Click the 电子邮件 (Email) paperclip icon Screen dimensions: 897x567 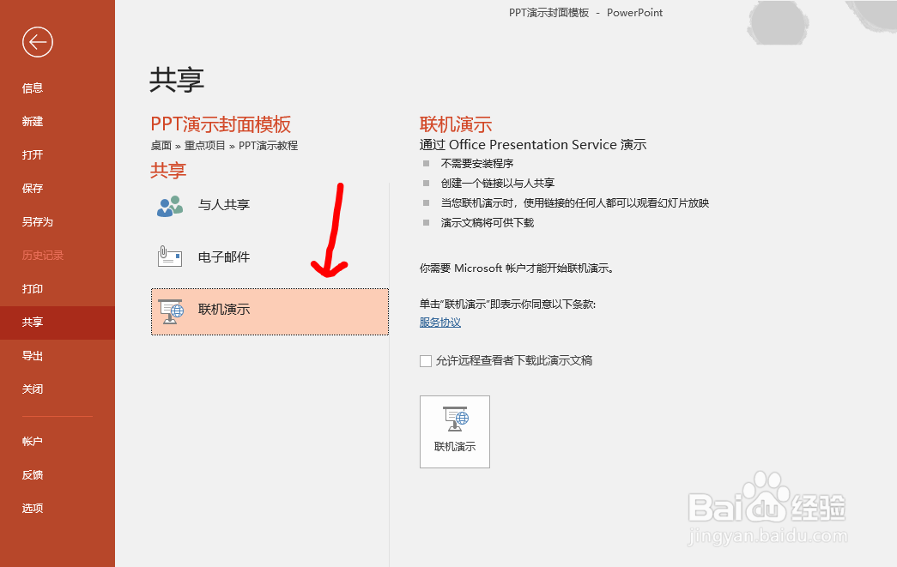tap(170, 256)
